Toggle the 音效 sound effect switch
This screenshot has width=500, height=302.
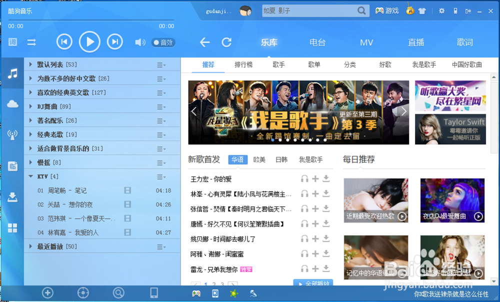click(x=163, y=43)
